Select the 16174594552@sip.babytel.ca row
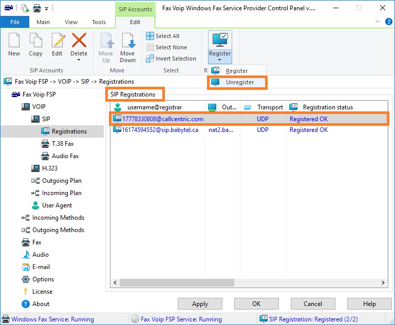Screen dimensions: 395x325 (249, 130)
